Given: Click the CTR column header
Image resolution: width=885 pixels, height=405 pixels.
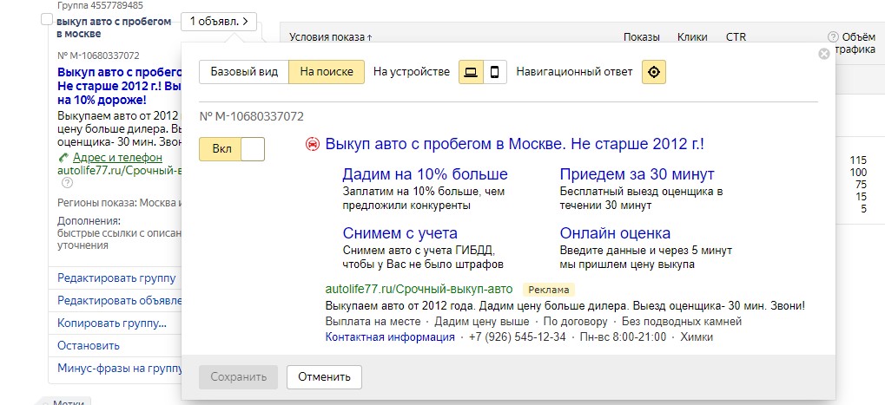Looking at the screenshot, I should 736,37.
